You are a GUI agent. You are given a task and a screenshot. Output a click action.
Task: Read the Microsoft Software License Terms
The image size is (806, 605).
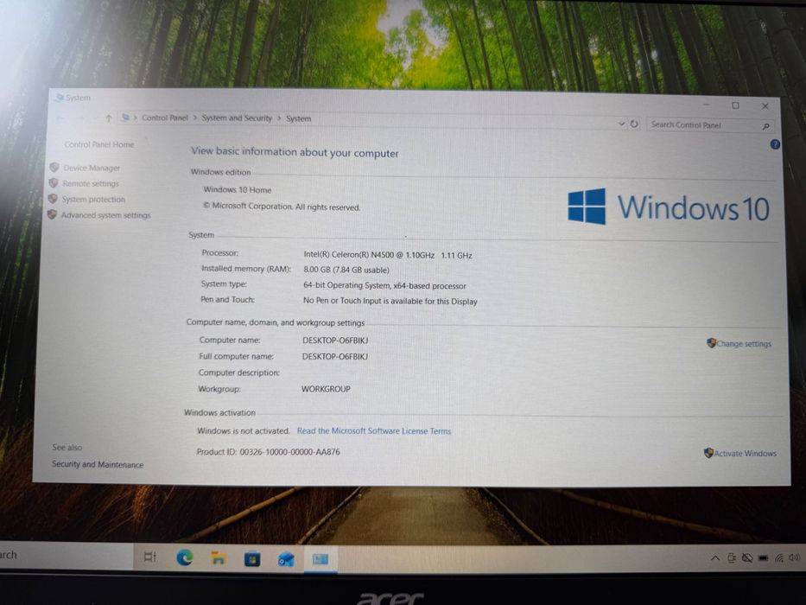pyautogui.click(x=374, y=431)
